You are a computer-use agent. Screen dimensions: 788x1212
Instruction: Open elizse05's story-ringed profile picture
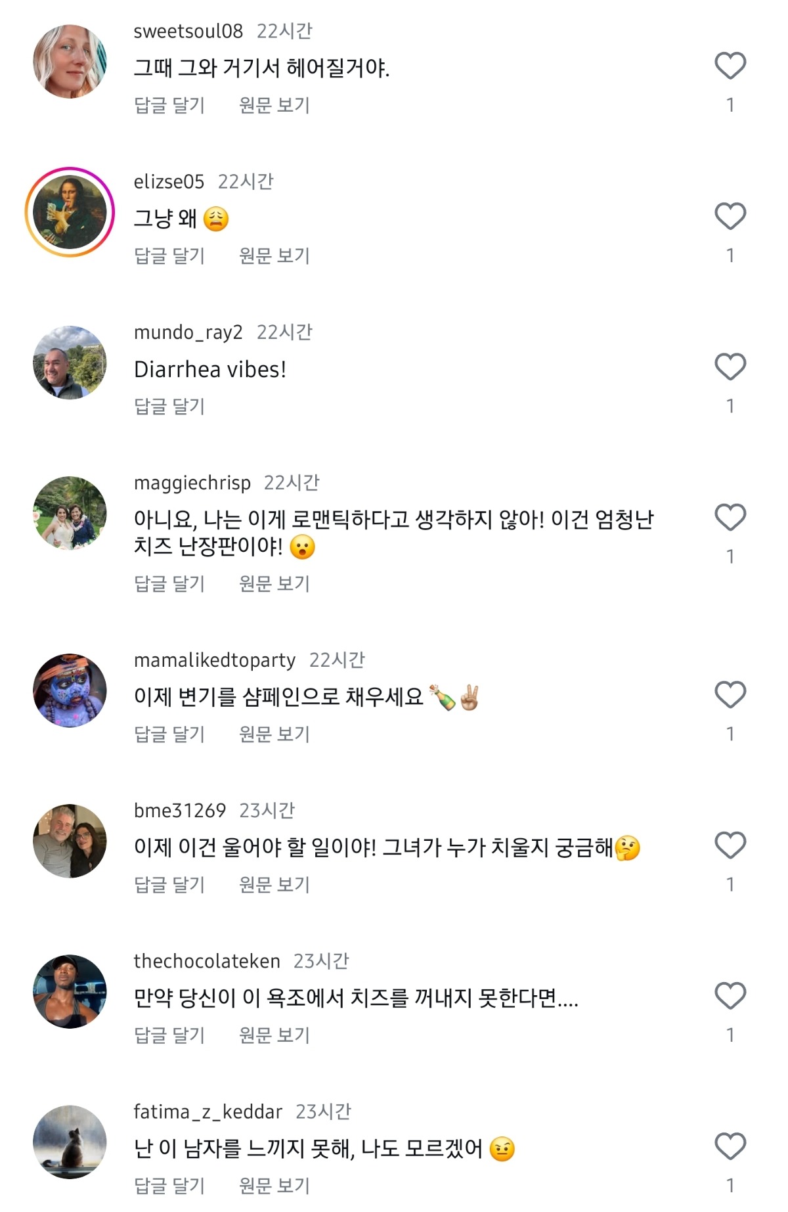coord(70,212)
